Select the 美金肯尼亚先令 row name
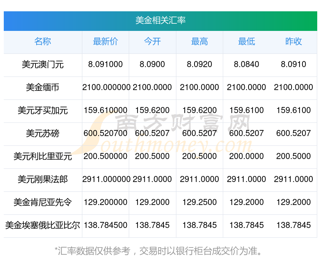This screenshot has width=321, height=263. coord(43,202)
